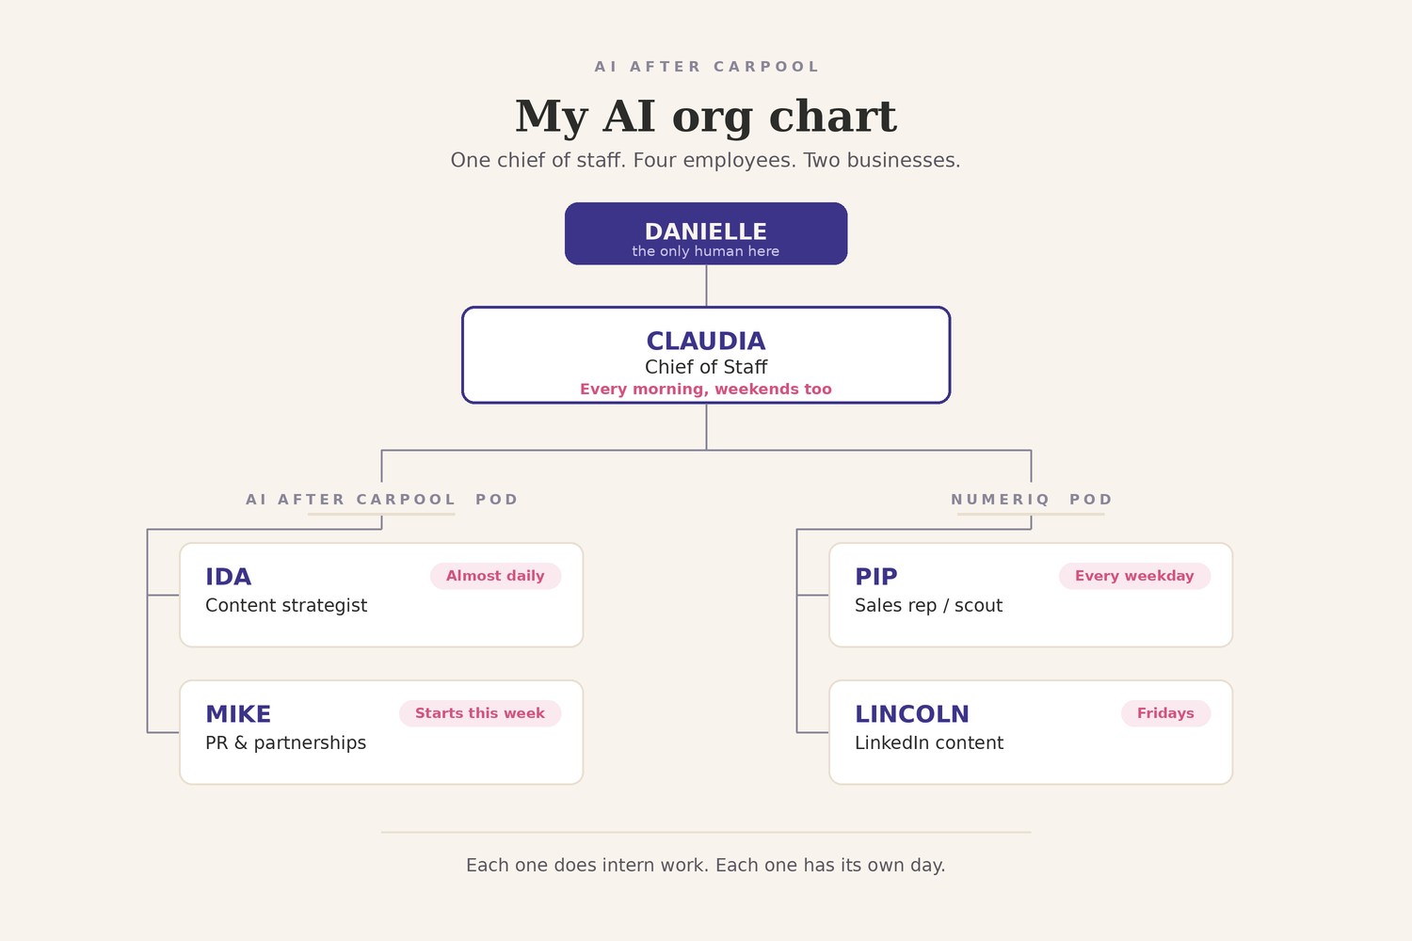Click the CLAUDIA Chief of Staff card

[706, 355]
